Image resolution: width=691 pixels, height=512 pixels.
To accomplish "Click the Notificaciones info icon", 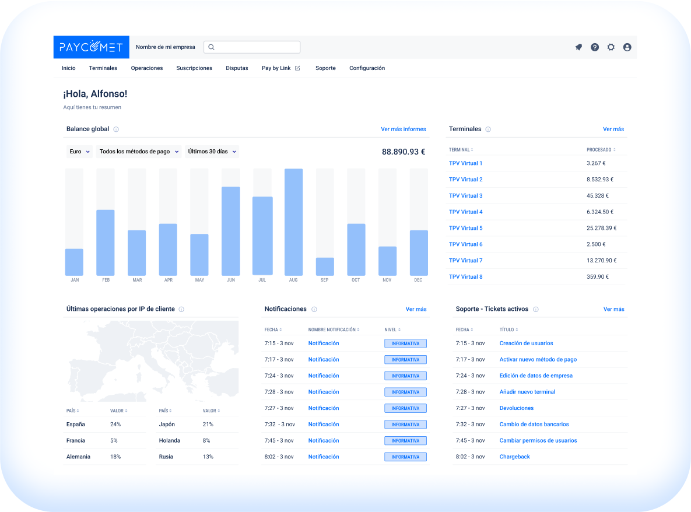I will tap(314, 309).
